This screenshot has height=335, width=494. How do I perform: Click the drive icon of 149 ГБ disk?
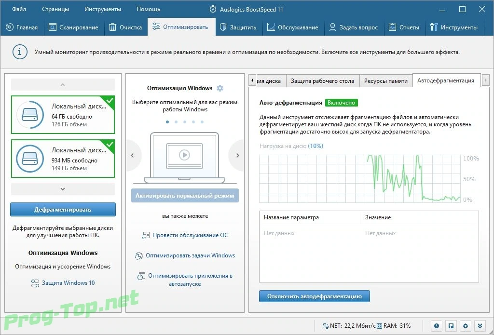pos(30,159)
